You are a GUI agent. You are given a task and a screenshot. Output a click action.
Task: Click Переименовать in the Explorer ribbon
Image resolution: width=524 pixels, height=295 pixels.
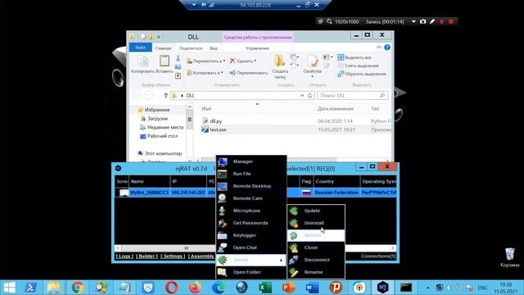249,73
